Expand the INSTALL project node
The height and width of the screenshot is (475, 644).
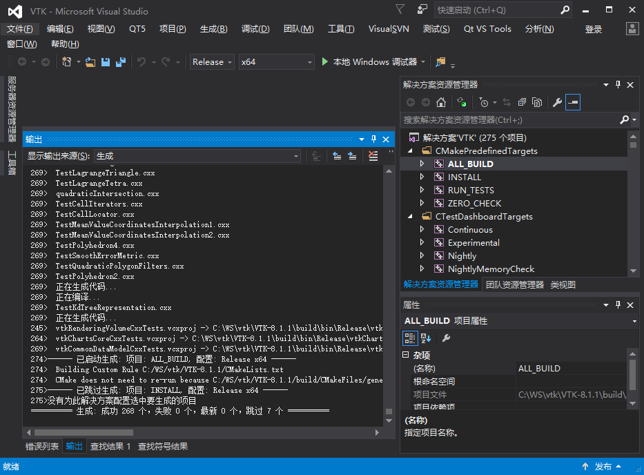(422, 177)
